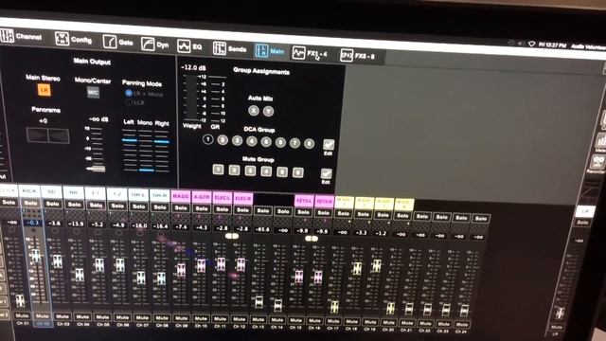Open the FX1-4 tab

tap(310, 53)
